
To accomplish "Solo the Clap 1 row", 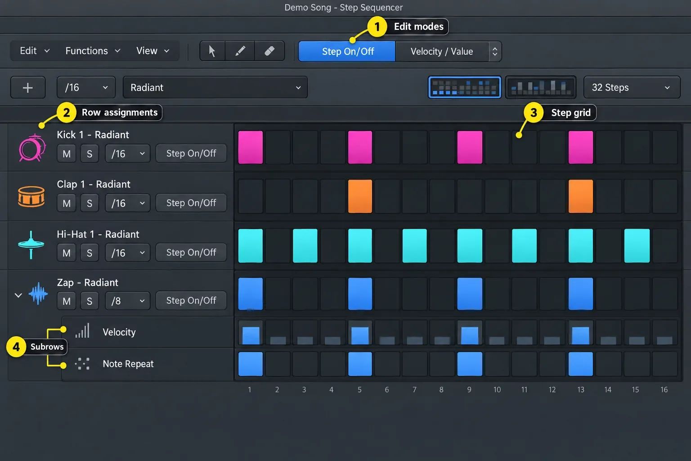I will click(x=90, y=203).
